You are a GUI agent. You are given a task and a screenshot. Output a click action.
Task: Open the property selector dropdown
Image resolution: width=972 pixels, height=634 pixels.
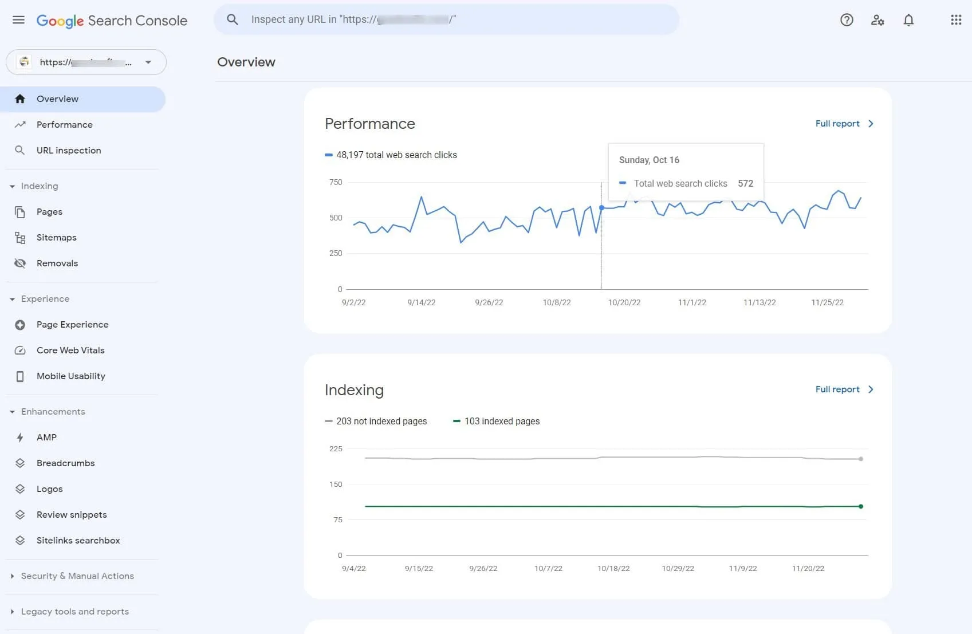86,62
